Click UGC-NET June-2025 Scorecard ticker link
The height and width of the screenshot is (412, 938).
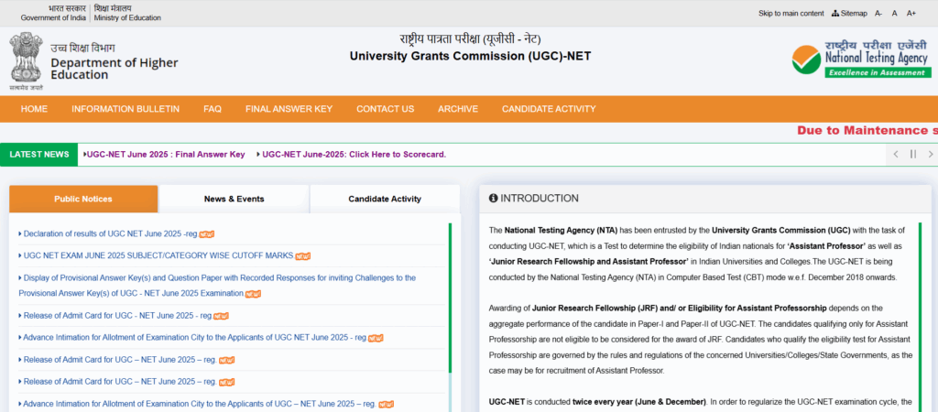pos(353,155)
